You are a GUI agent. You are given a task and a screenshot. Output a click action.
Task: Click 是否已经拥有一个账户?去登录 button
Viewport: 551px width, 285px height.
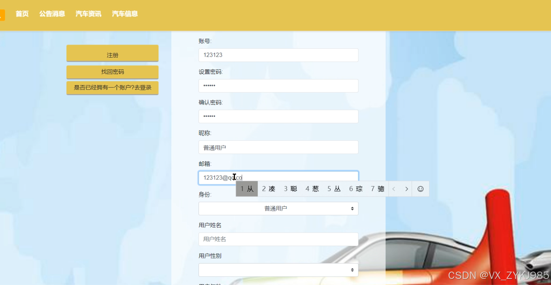point(112,88)
